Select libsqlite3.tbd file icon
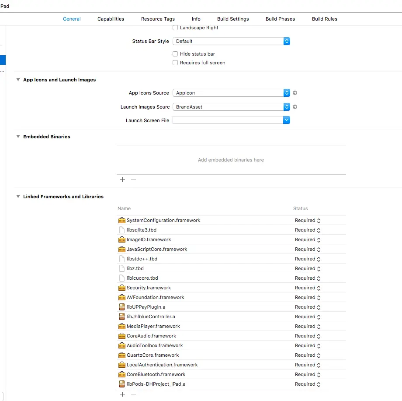 122,230
